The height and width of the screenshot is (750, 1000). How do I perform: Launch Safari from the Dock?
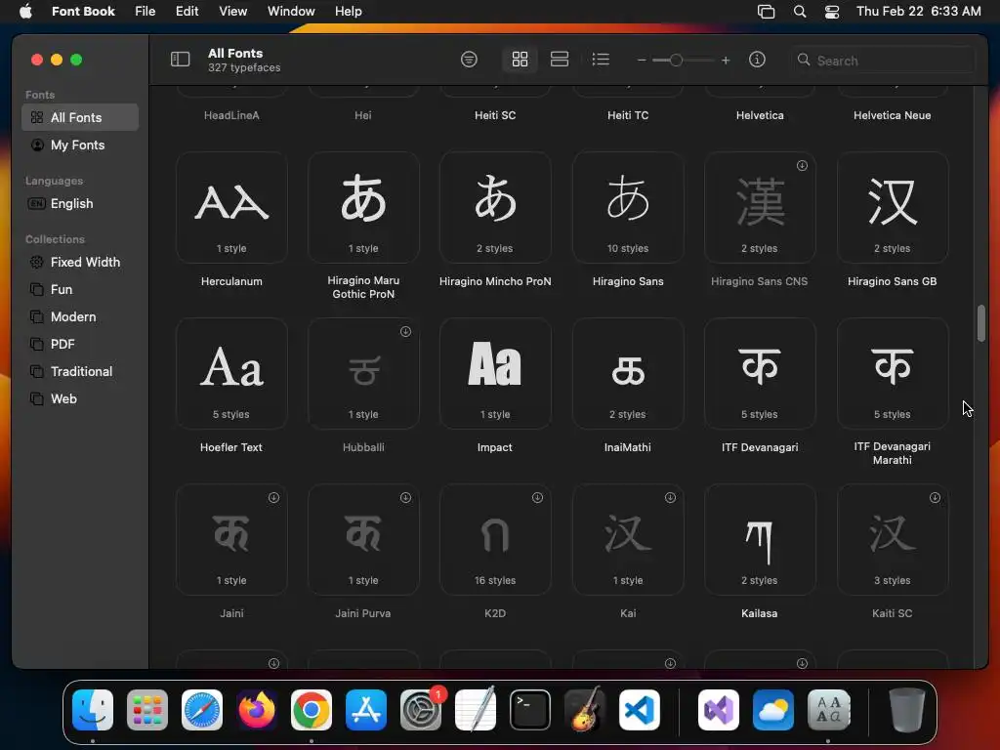[202, 709]
